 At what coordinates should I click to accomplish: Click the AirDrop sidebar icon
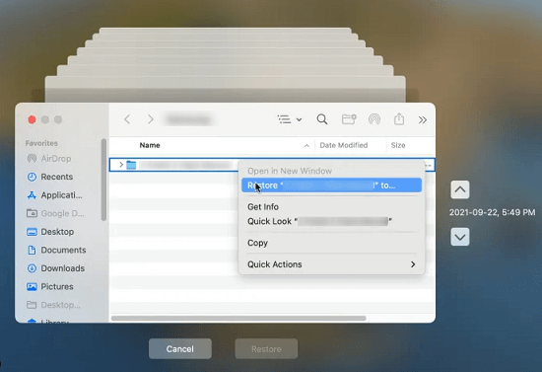coord(32,159)
